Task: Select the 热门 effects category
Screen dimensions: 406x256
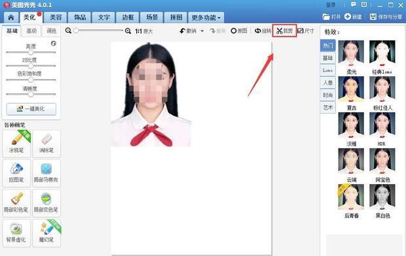Action: (x=328, y=46)
